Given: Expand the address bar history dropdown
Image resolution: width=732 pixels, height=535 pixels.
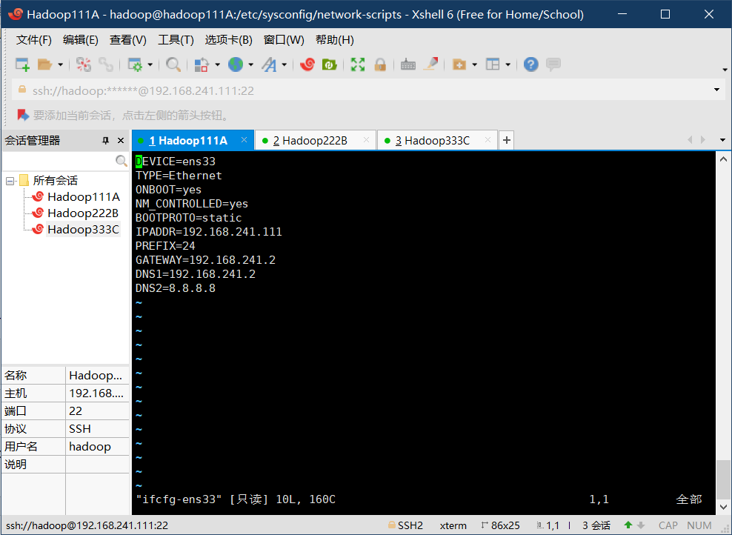Looking at the screenshot, I should point(716,90).
